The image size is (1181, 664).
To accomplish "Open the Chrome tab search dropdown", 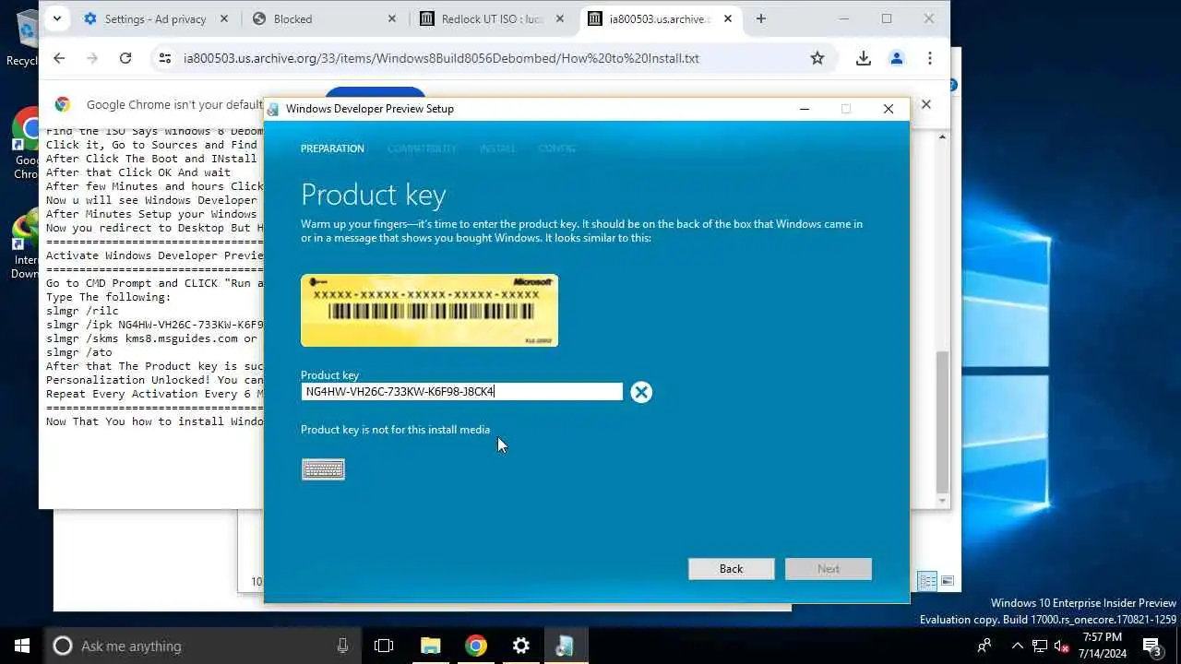I will coord(57,18).
